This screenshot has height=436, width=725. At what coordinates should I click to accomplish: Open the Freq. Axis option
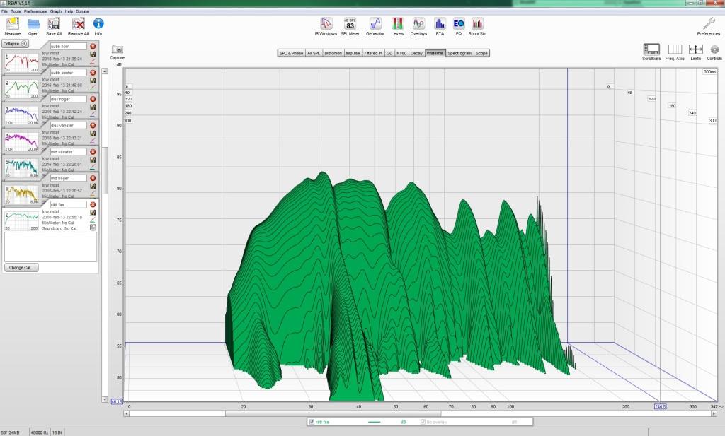(675, 52)
